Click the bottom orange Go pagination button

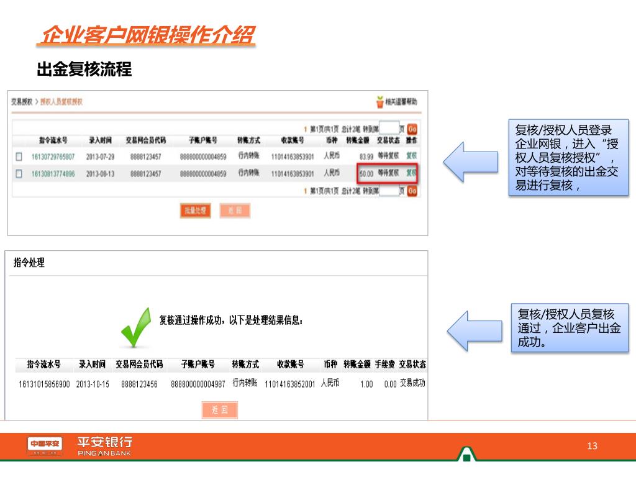pos(412,191)
